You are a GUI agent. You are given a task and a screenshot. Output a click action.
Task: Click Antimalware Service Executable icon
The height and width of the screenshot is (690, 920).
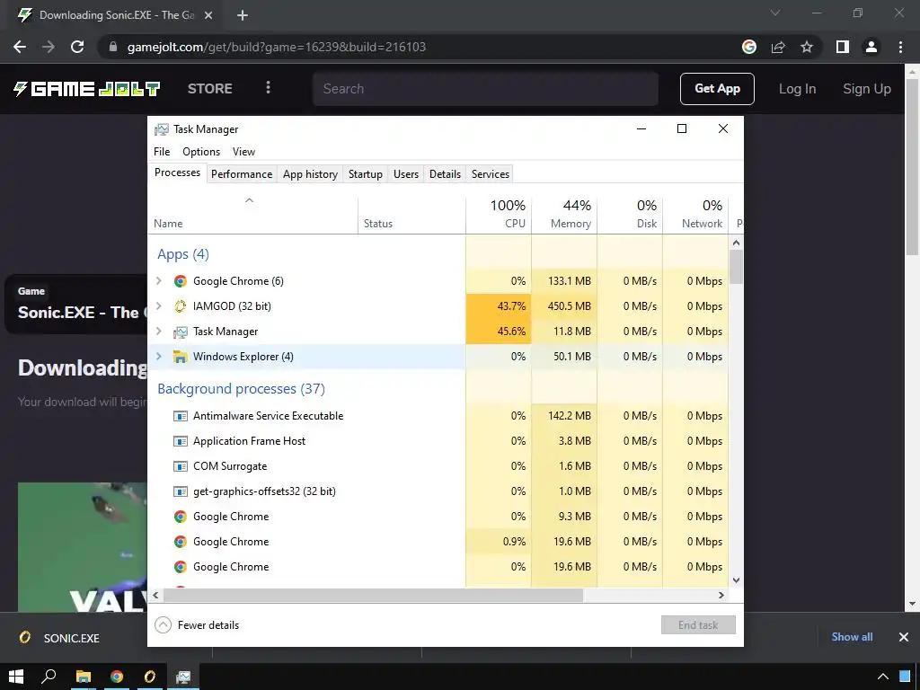coord(180,416)
